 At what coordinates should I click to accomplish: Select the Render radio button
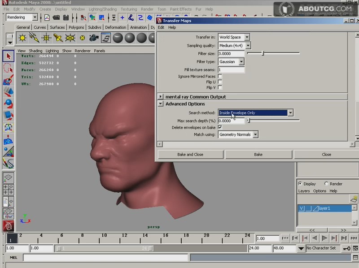[326, 183]
